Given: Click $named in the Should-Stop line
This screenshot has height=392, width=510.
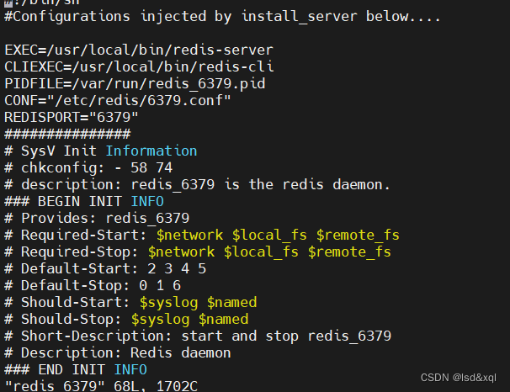Looking at the screenshot, I should coord(223,319).
